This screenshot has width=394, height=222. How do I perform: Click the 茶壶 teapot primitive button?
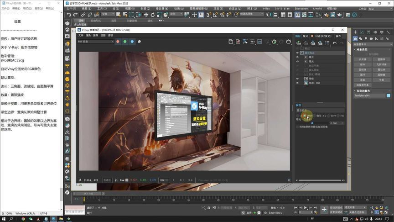click(x=363, y=79)
